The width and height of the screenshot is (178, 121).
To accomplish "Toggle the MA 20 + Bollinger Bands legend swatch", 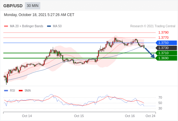I will pos(6,26).
